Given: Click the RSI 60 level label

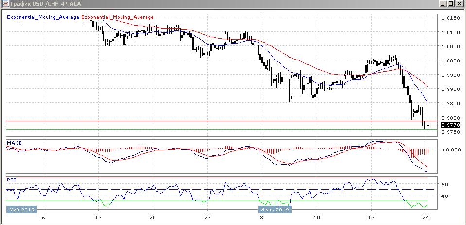Looking at the screenshot, I should [x=445, y=184].
